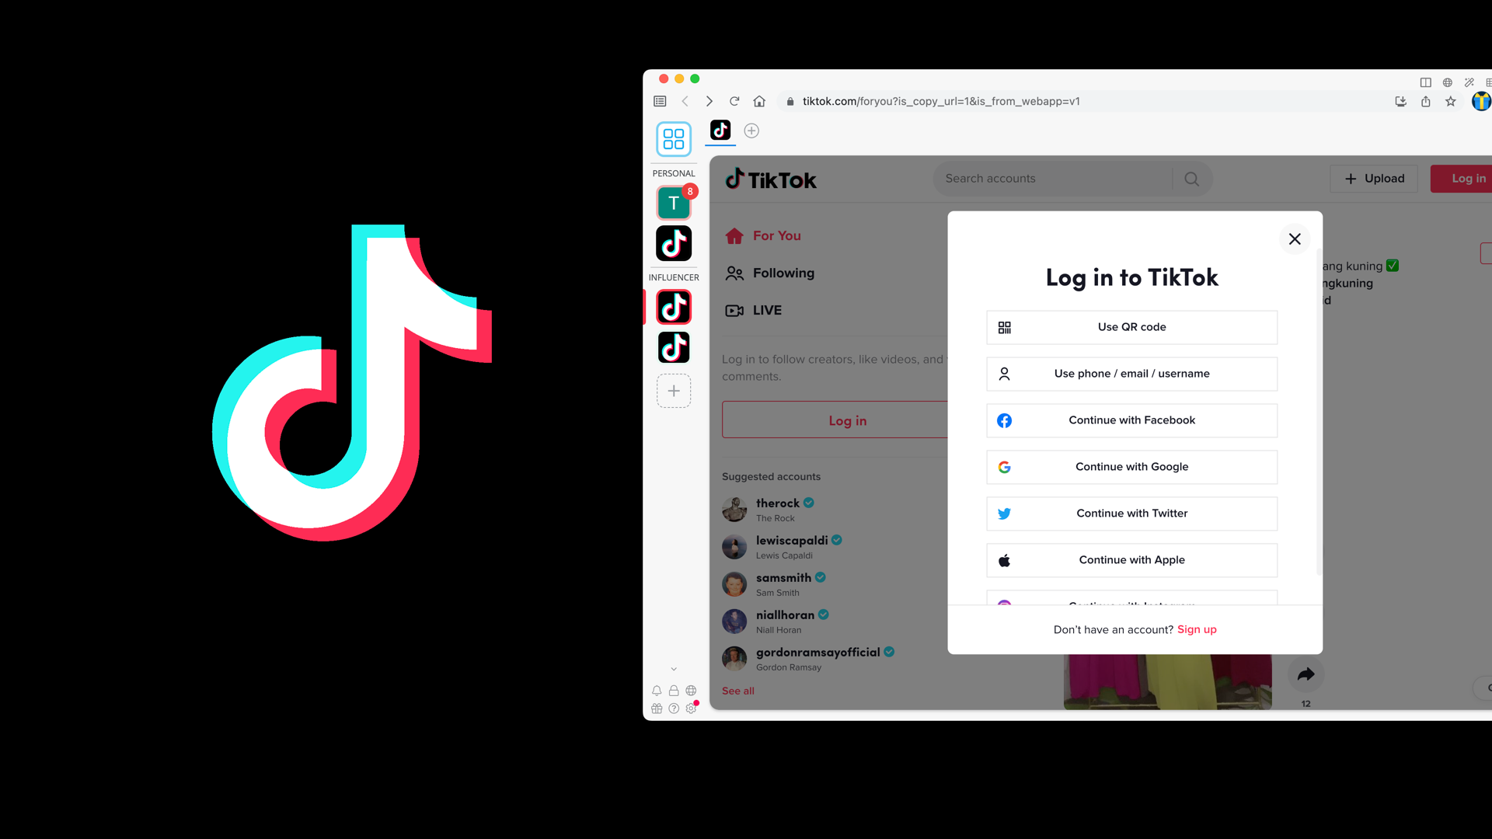Click the Log in button in sidebar
Image resolution: width=1492 pixels, height=839 pixels.
pyautogui.click(x=848, y=420)
